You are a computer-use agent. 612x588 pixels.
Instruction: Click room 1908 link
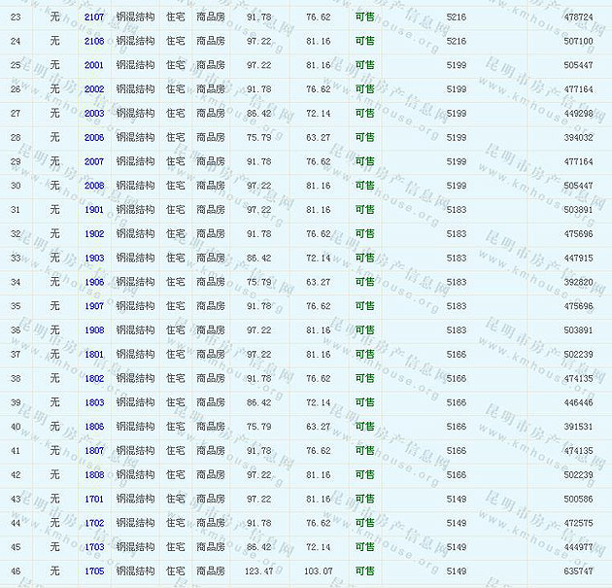tap(94, 330)
